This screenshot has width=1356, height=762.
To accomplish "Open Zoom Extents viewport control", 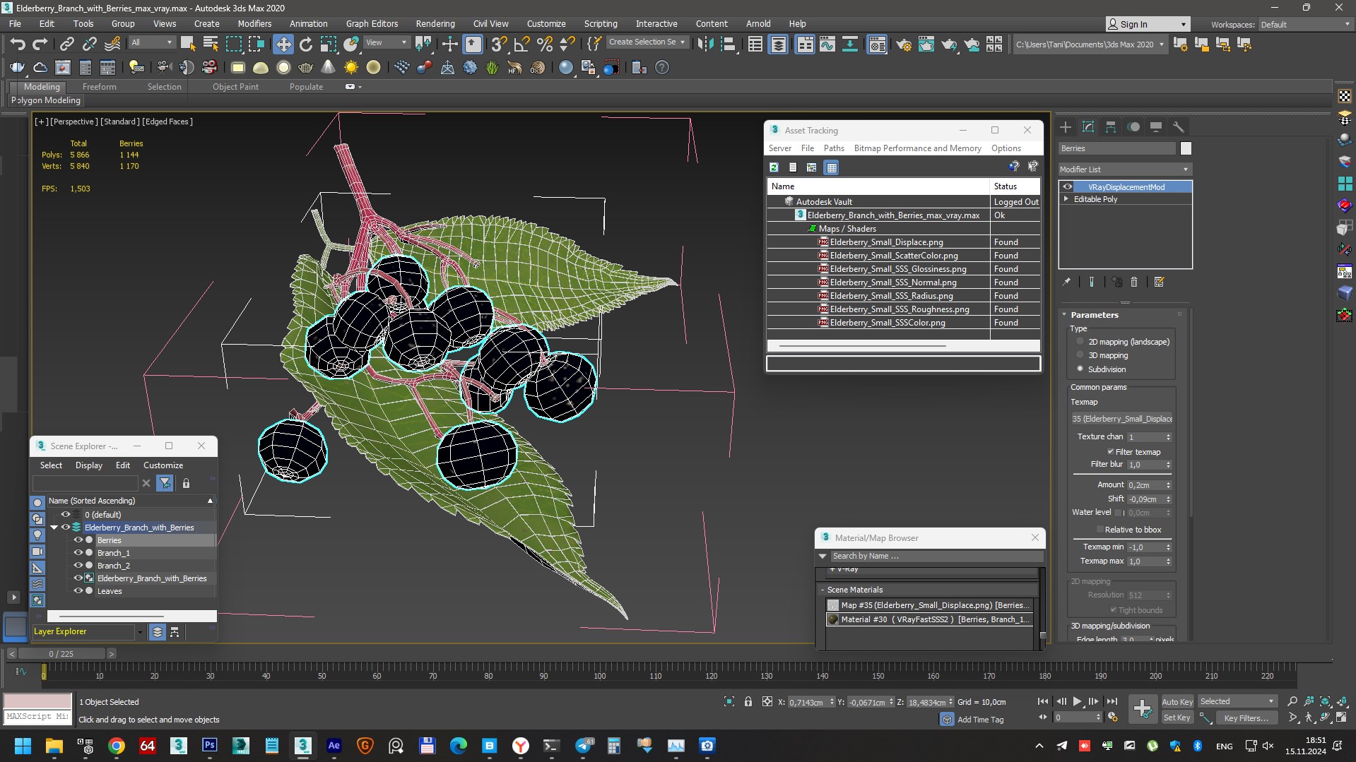I will coord(1325,701).
